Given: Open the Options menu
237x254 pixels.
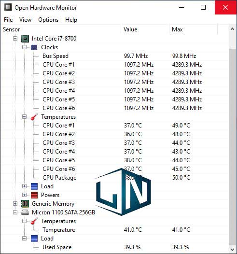Looking at the screenshot, I should tap(48, 20).
